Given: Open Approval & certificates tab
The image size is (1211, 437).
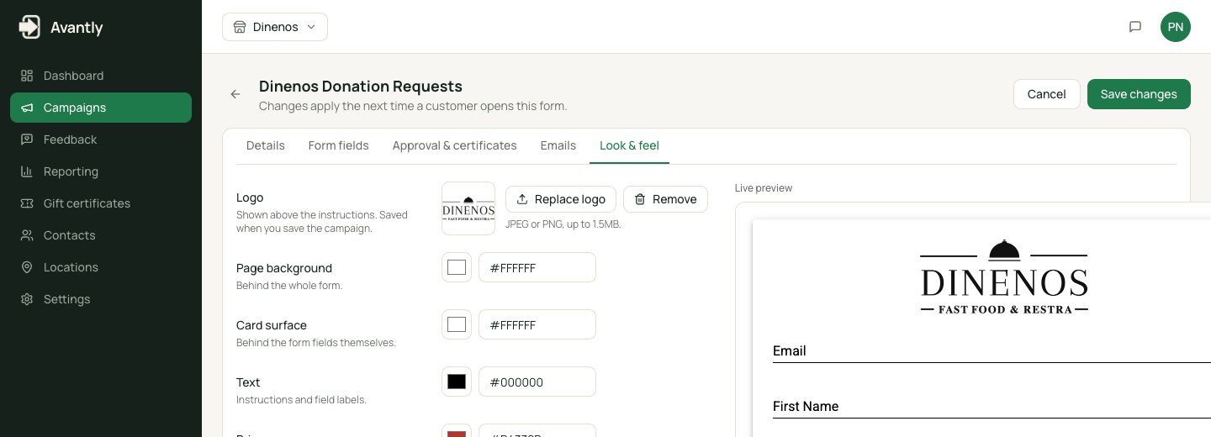Looking at the screenshot, I should (454, 145).
